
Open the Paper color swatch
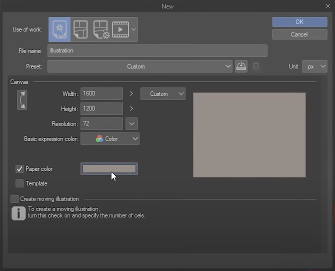109,169
